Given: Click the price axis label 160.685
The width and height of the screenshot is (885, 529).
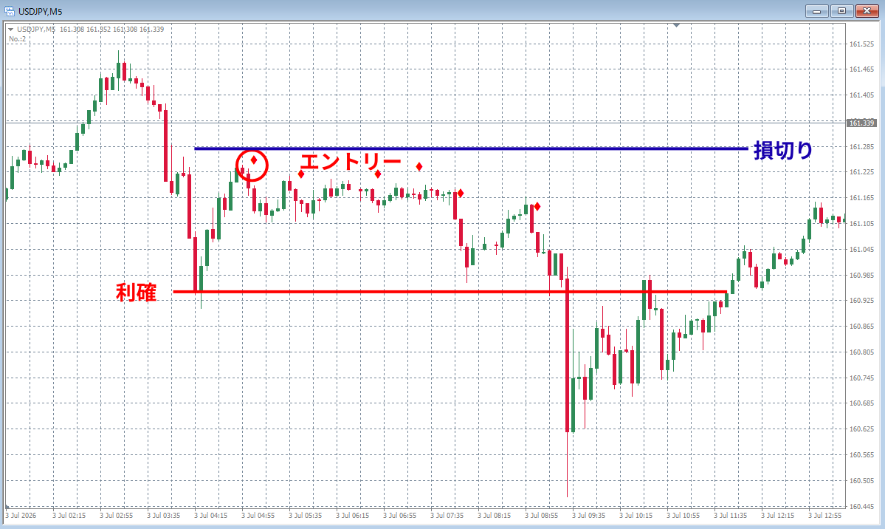Looking at the screenshot, I should (x=861, y=403).
